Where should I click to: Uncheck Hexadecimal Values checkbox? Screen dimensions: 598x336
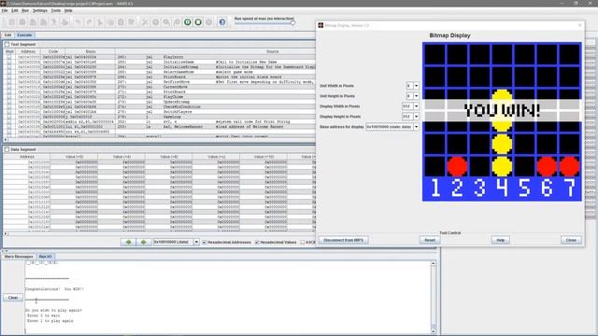pyautogui.click(x=257, y=243)
